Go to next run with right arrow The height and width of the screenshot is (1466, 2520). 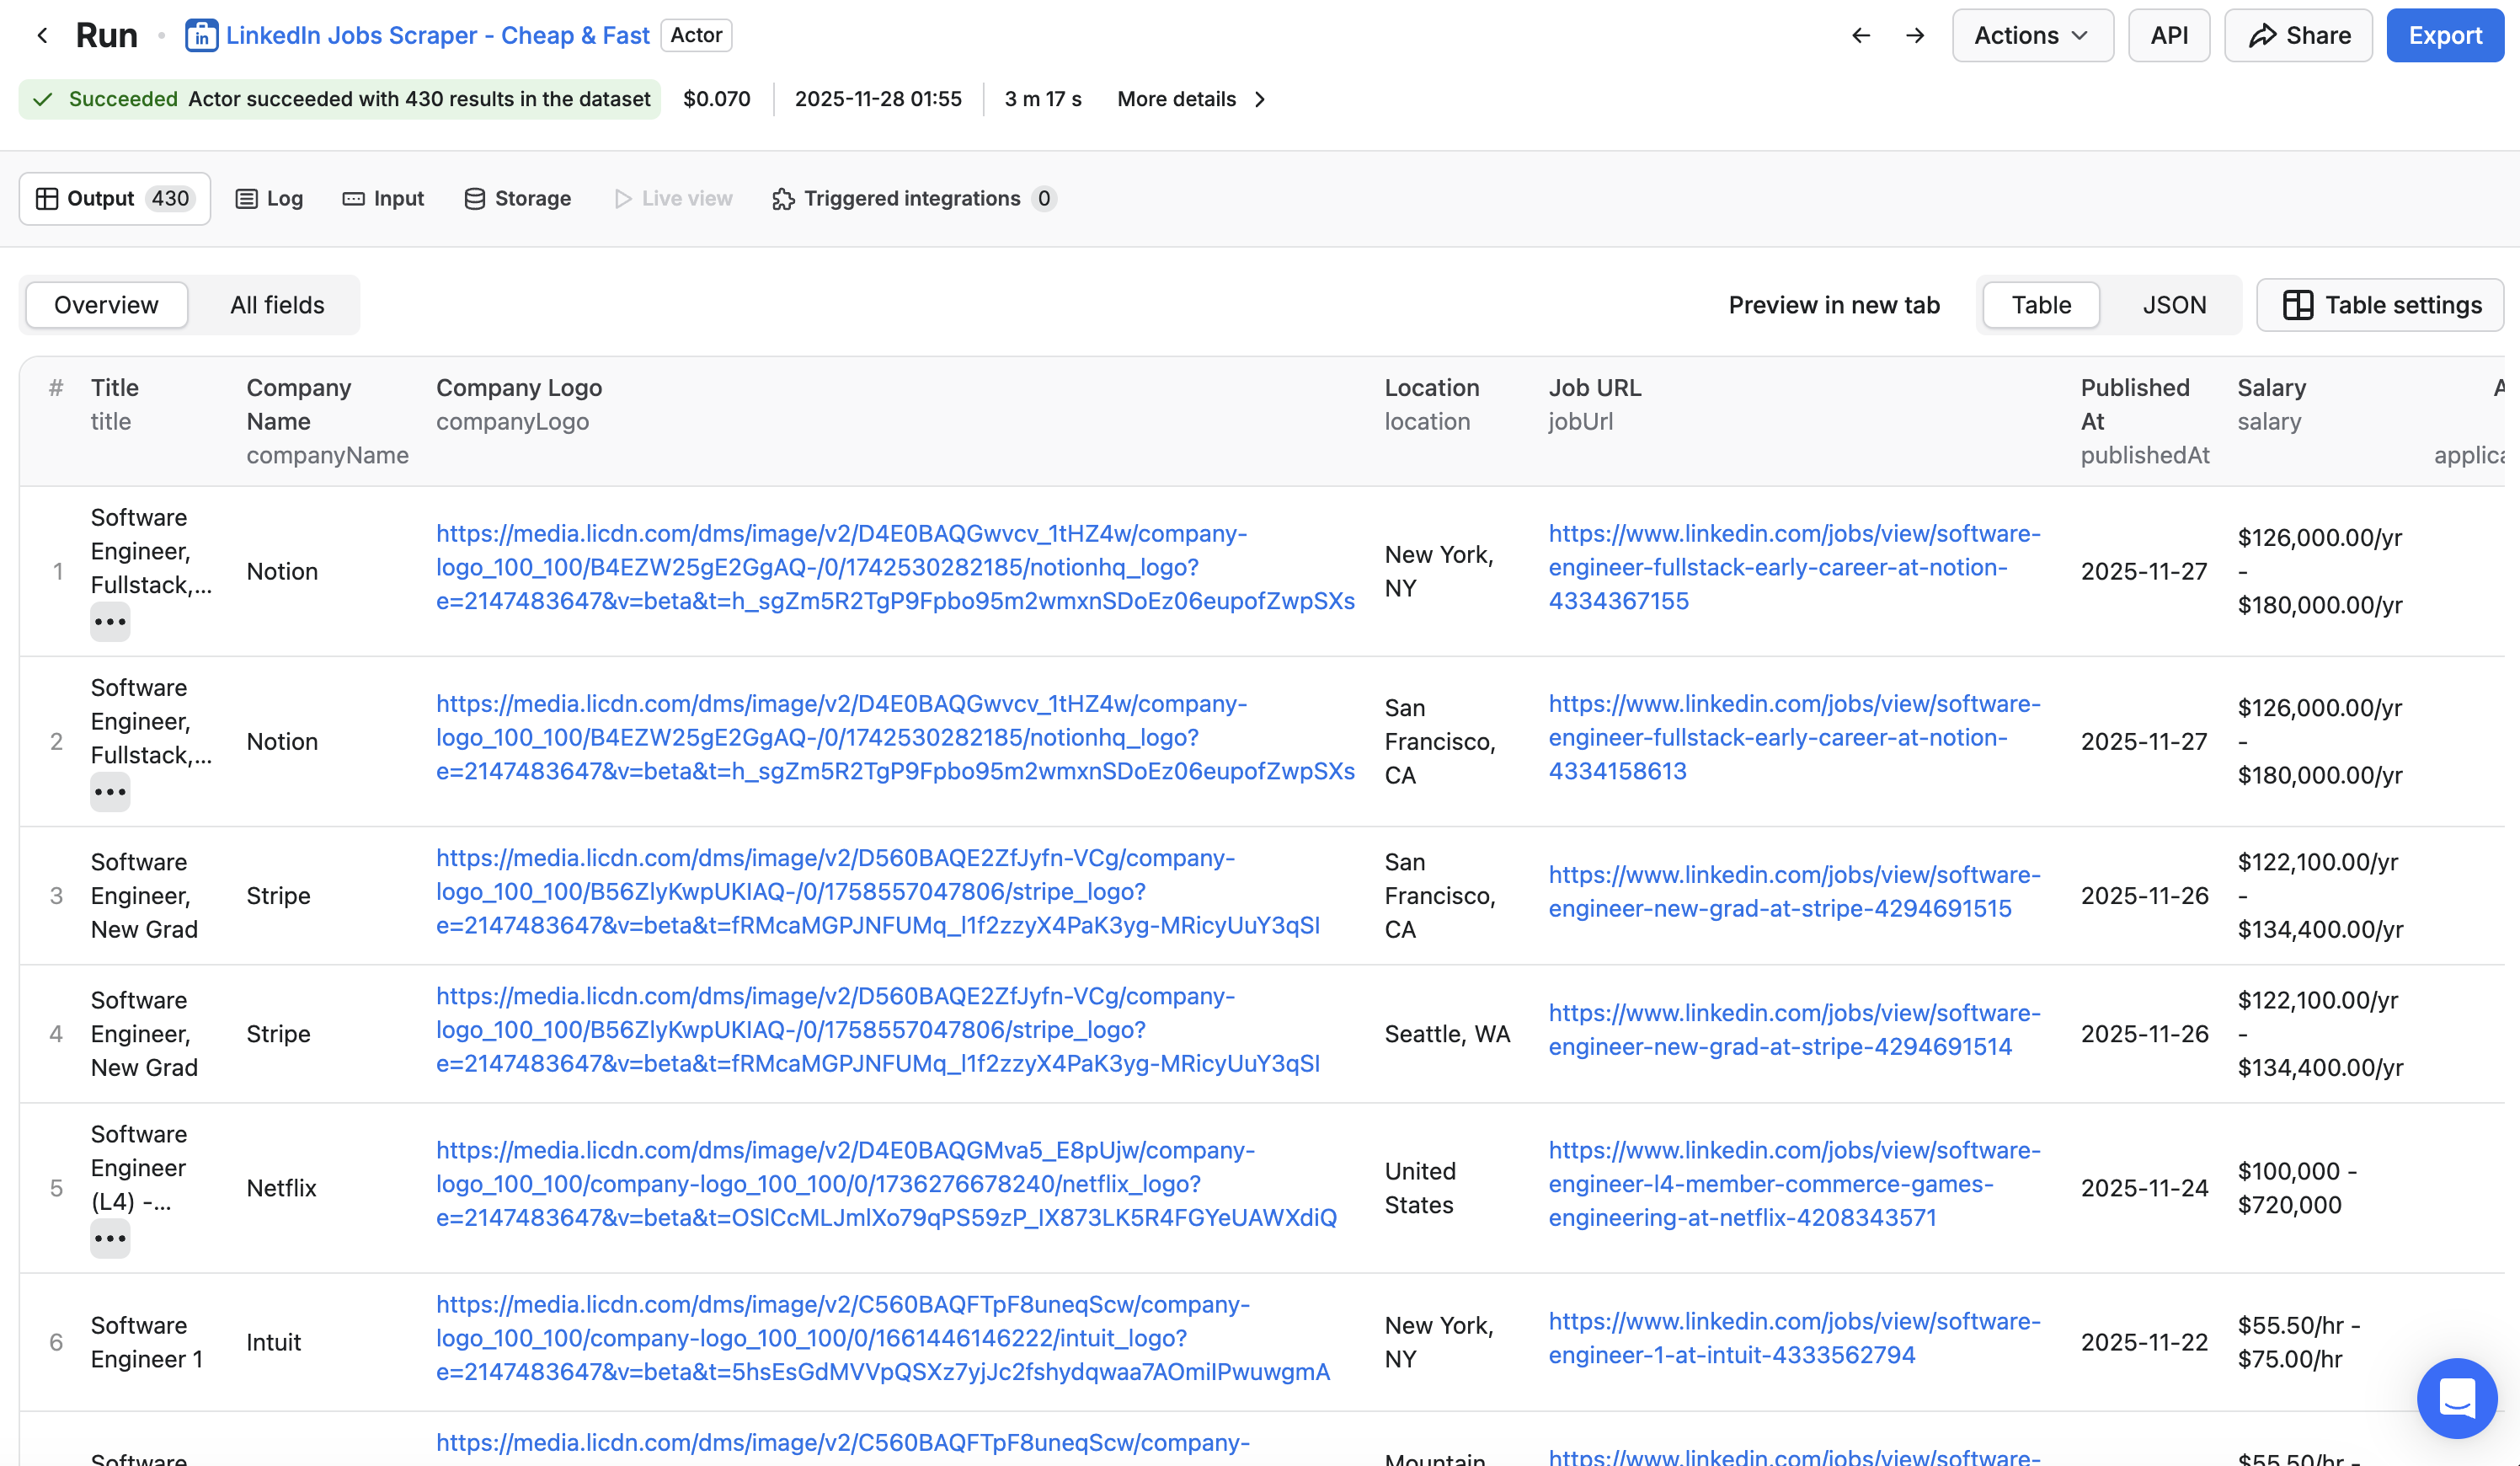[x=1914, y=36]
